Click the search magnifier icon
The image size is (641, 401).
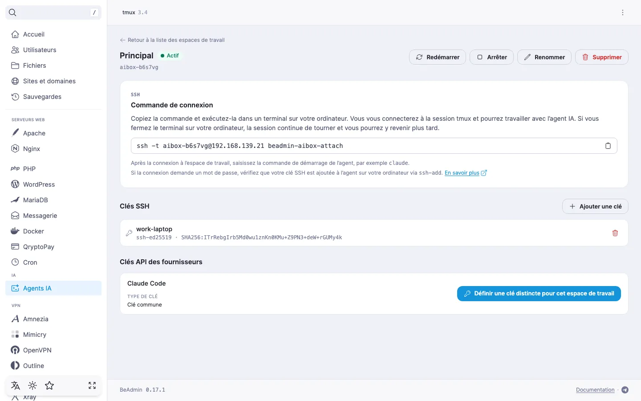pyautogui.click(x=12, y=12)
